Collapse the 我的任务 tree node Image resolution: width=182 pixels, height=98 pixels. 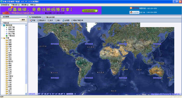click(x=2, y=25)
